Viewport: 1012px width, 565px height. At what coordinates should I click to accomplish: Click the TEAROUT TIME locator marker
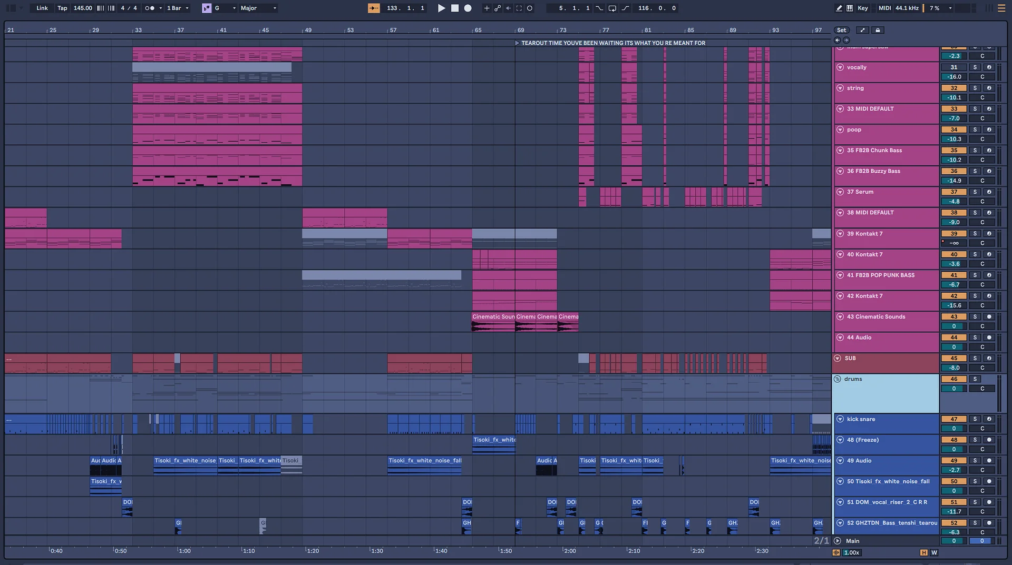click(610, 43)
